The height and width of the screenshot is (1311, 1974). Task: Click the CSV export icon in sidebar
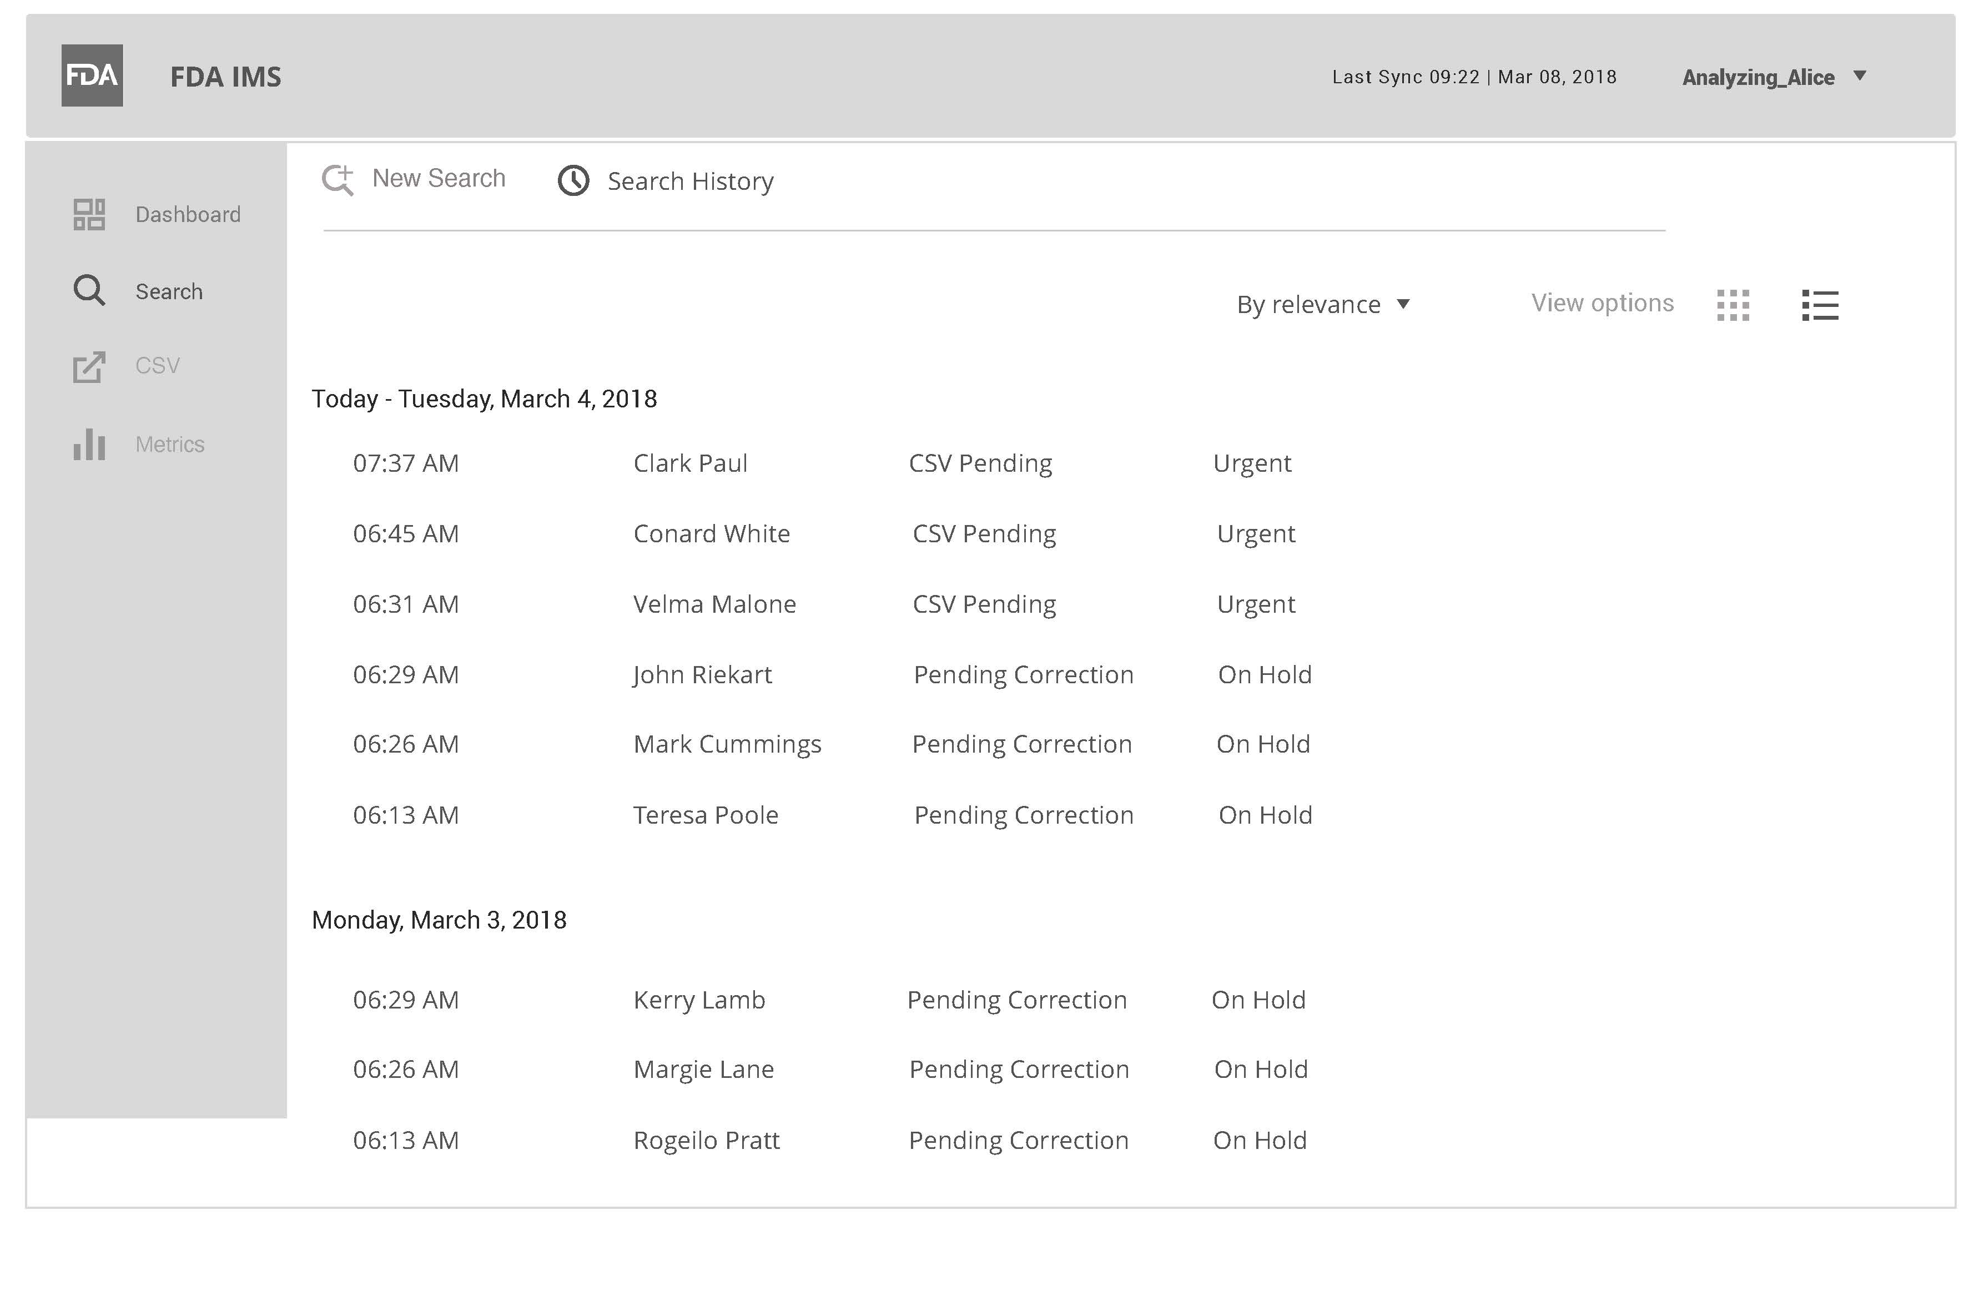89,367
